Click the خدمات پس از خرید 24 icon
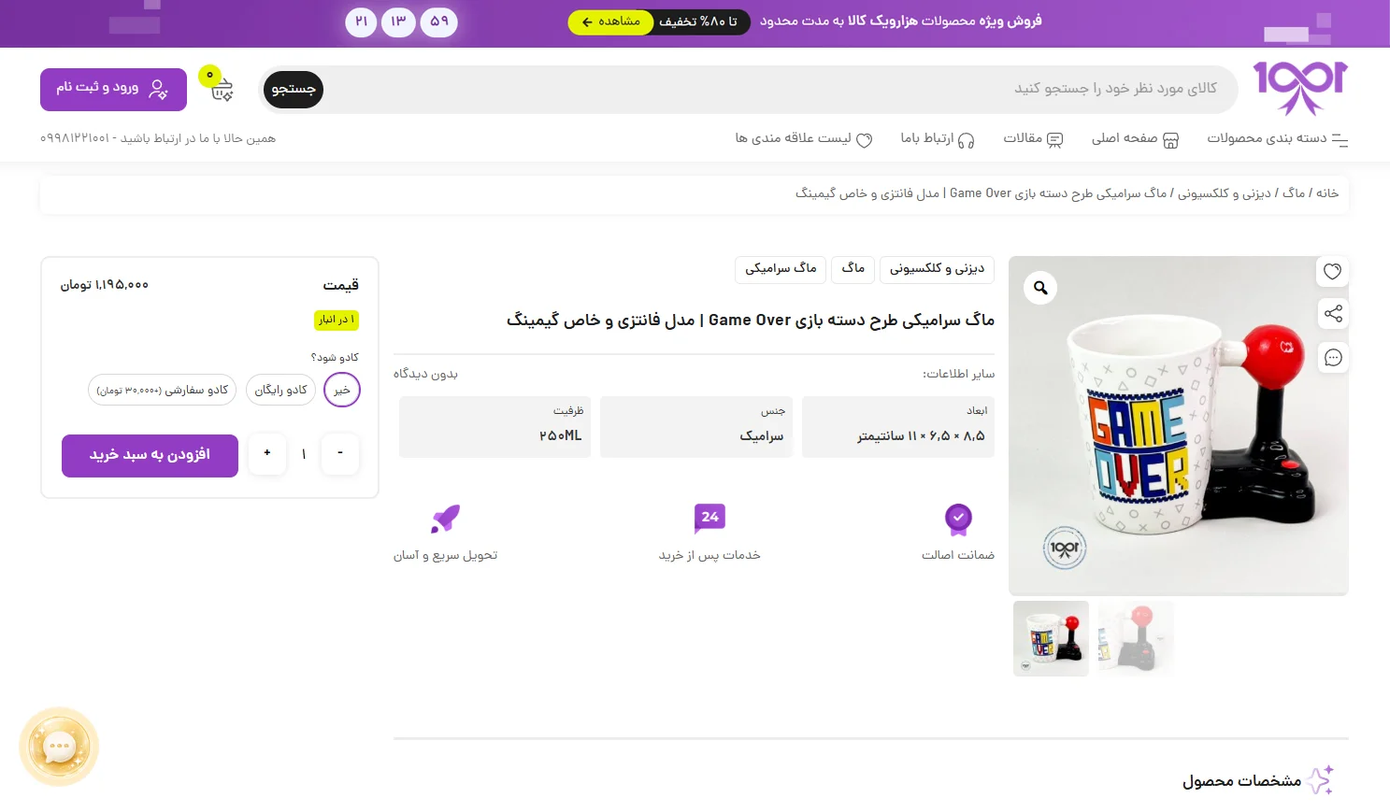The height and width of the screenshot is (812, 1390). (x=709, y=518)
